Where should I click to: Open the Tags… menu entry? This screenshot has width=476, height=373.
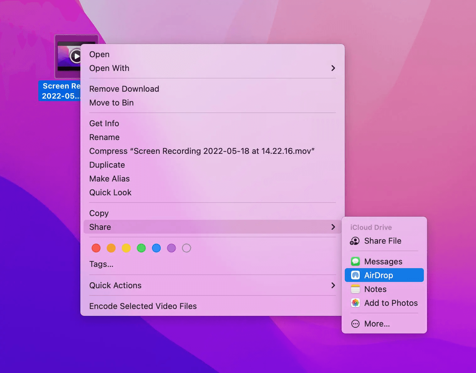213,264
